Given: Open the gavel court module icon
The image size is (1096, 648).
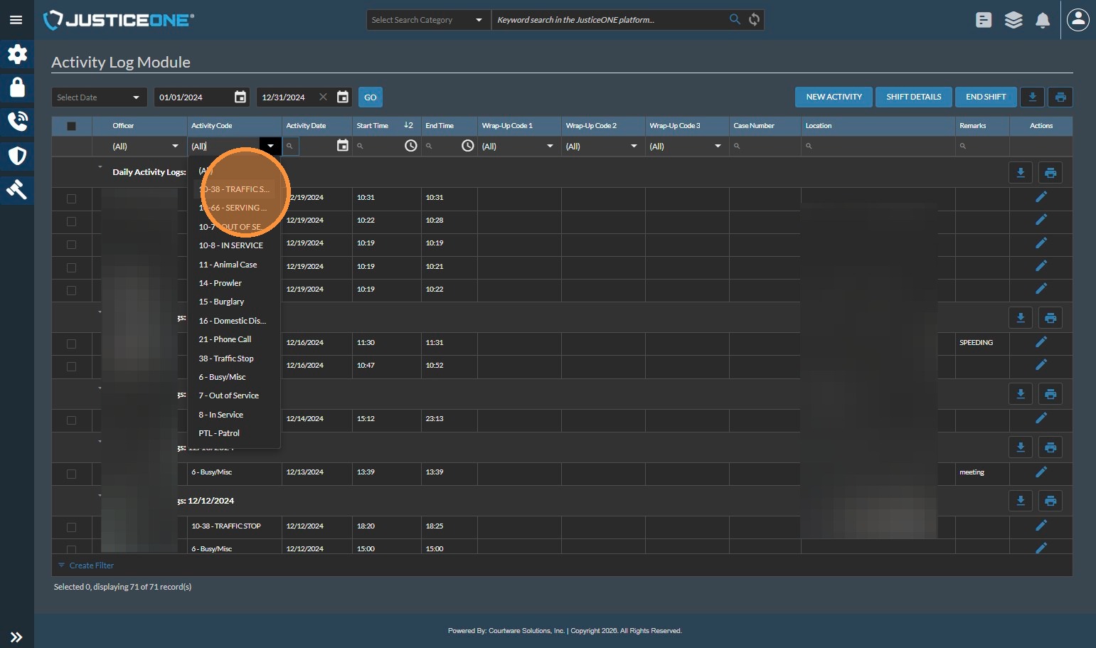Looking at the screenshot, I should (x=17, y=189).
